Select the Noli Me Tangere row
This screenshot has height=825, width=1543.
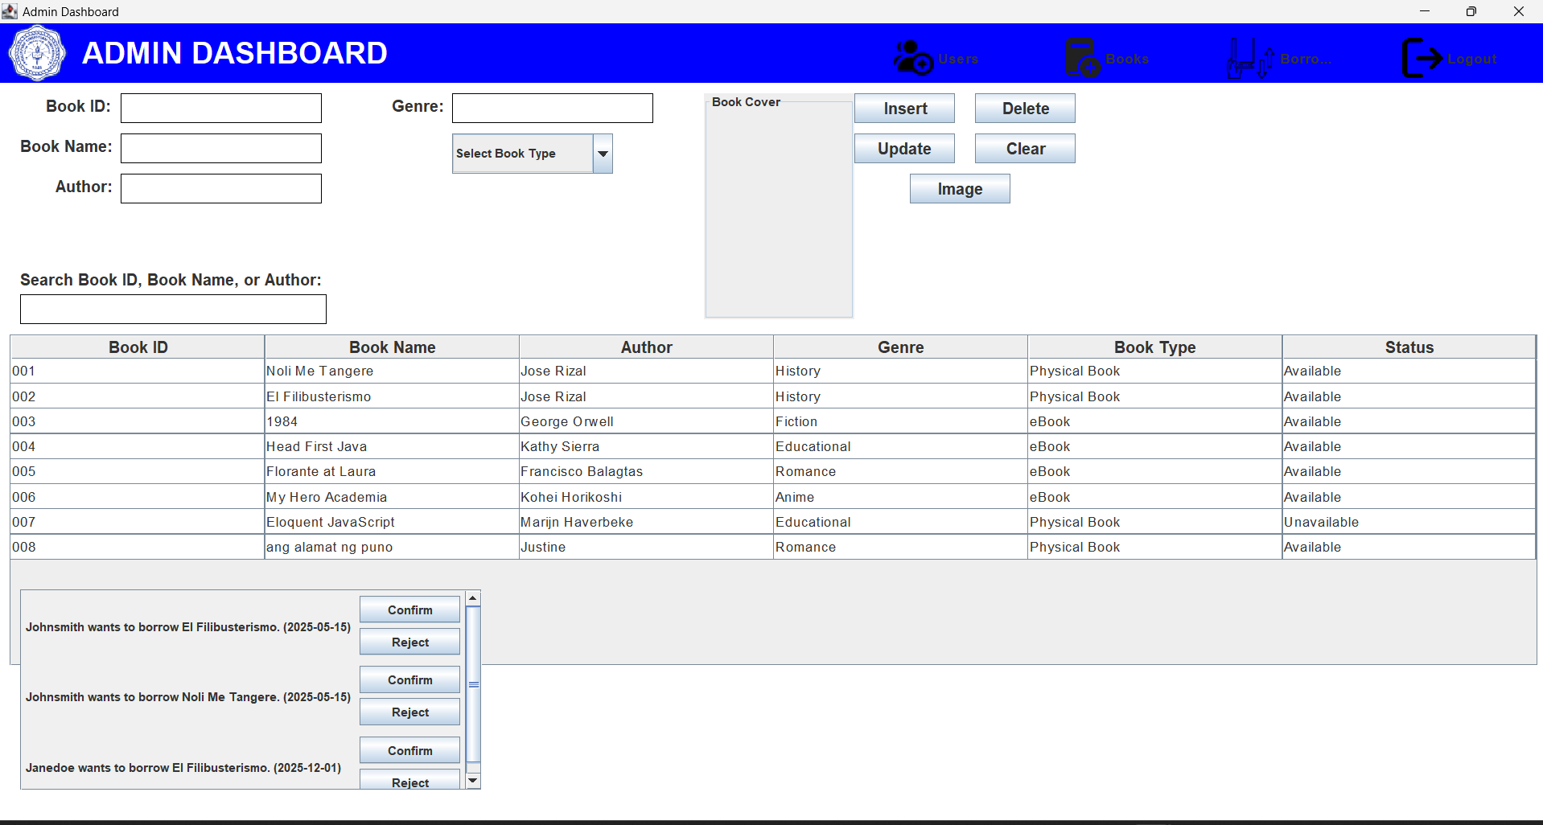point(773,371)
